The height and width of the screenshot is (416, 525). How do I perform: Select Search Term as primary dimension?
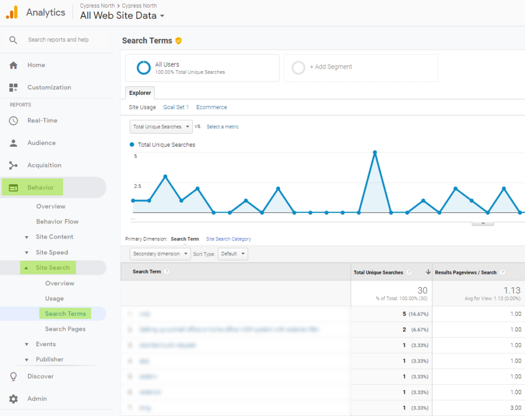[x=185, y=239]
